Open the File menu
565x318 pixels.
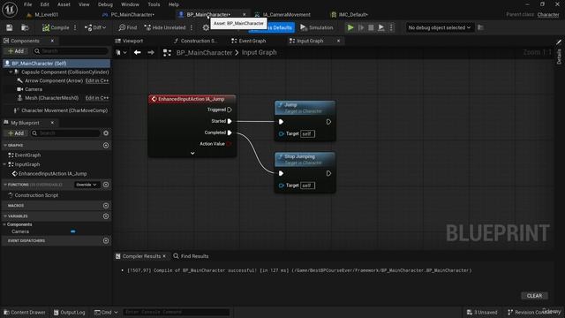pyautogui.click(x=27, y=4)
